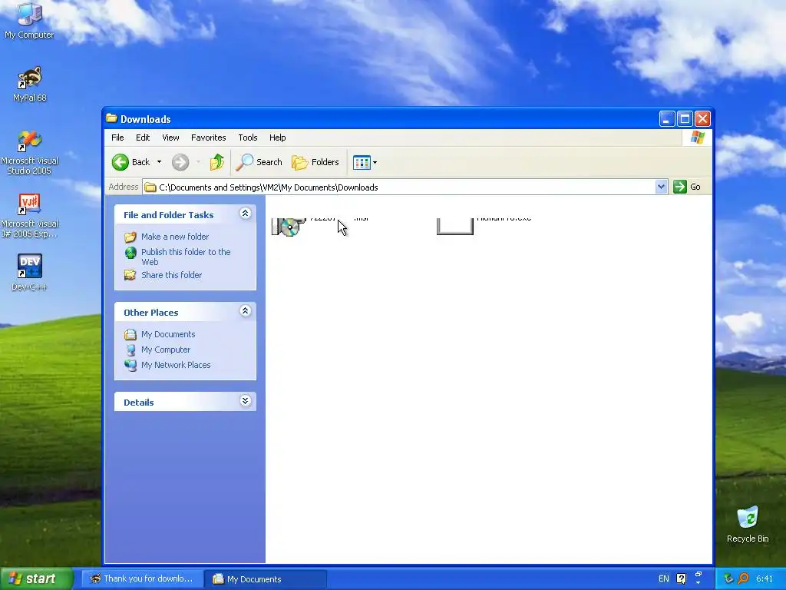Open the Favorites menu
The image size is (786, 590).
click(209, 138)
